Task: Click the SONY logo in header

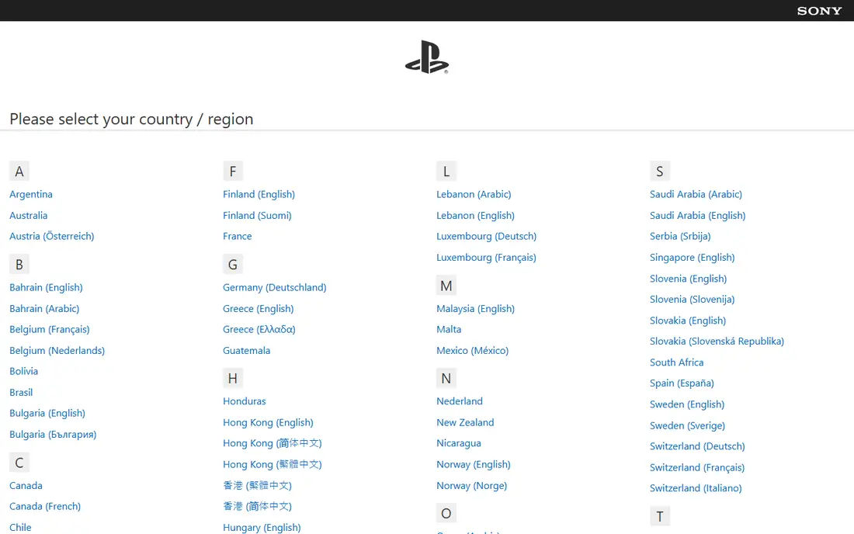Action: (x=819, y=11)
